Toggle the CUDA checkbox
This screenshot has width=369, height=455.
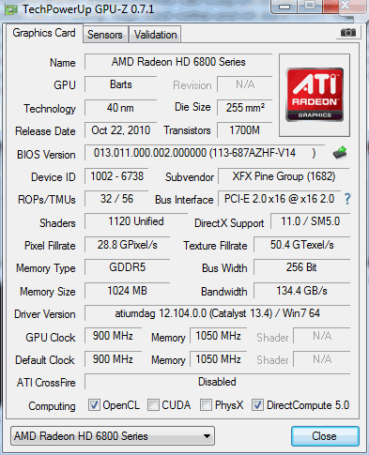pyautogui.click(x=153, y=405)
